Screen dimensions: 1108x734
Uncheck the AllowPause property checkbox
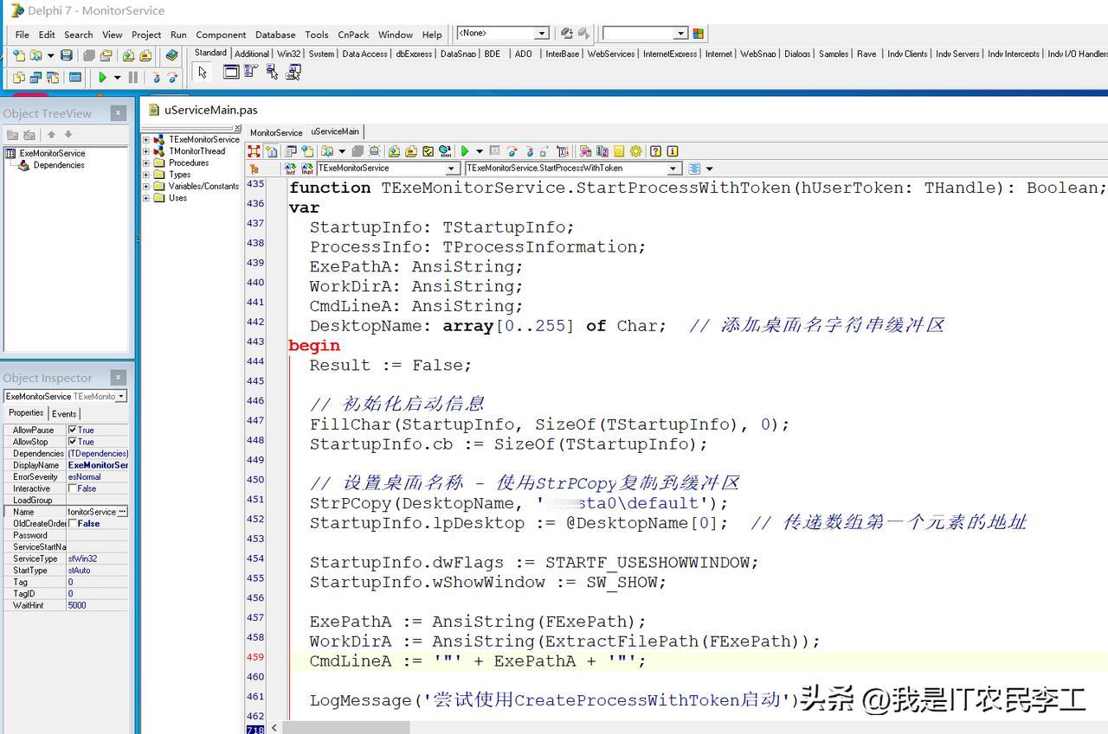(x=73, y=430)
